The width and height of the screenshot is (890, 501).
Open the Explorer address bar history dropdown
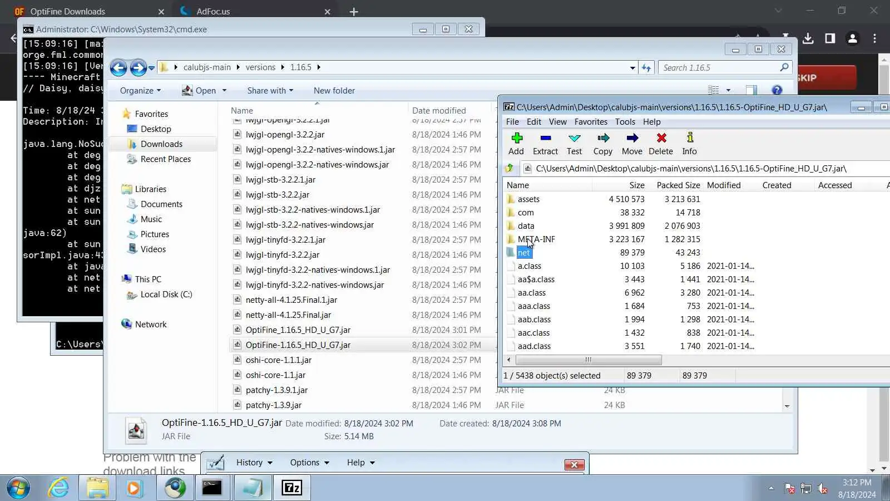click(632, 67)
